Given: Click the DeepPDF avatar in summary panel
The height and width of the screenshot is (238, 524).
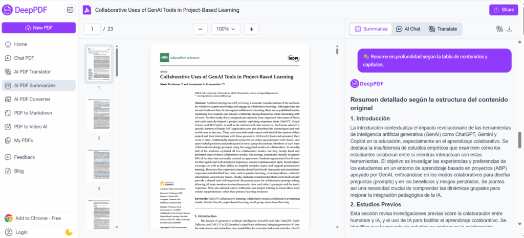Looking at the screenshot, I should pos(355,84).
